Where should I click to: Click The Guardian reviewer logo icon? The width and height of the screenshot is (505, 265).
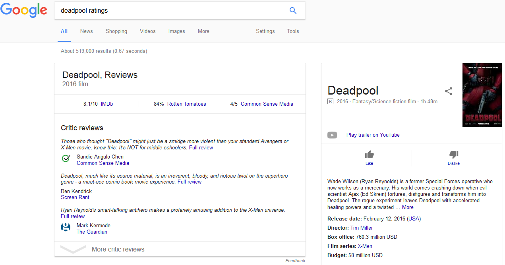pyautogui.click(x=66, y=228)
